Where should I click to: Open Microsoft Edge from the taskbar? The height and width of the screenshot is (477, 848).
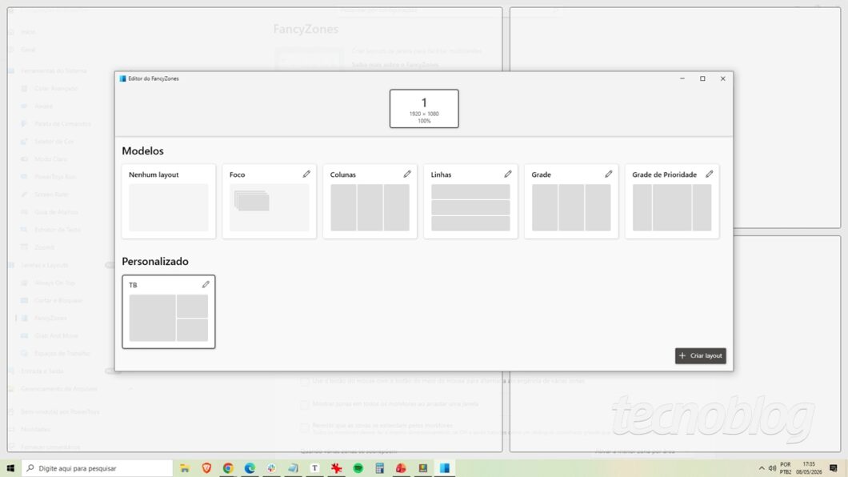(x=250, y=468)
